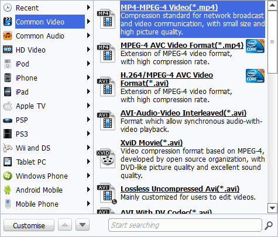This screenshot has width=278, height=237.
Task: Click the MPEG-4 AVC Video Format file icon
Action: point(106,53)
